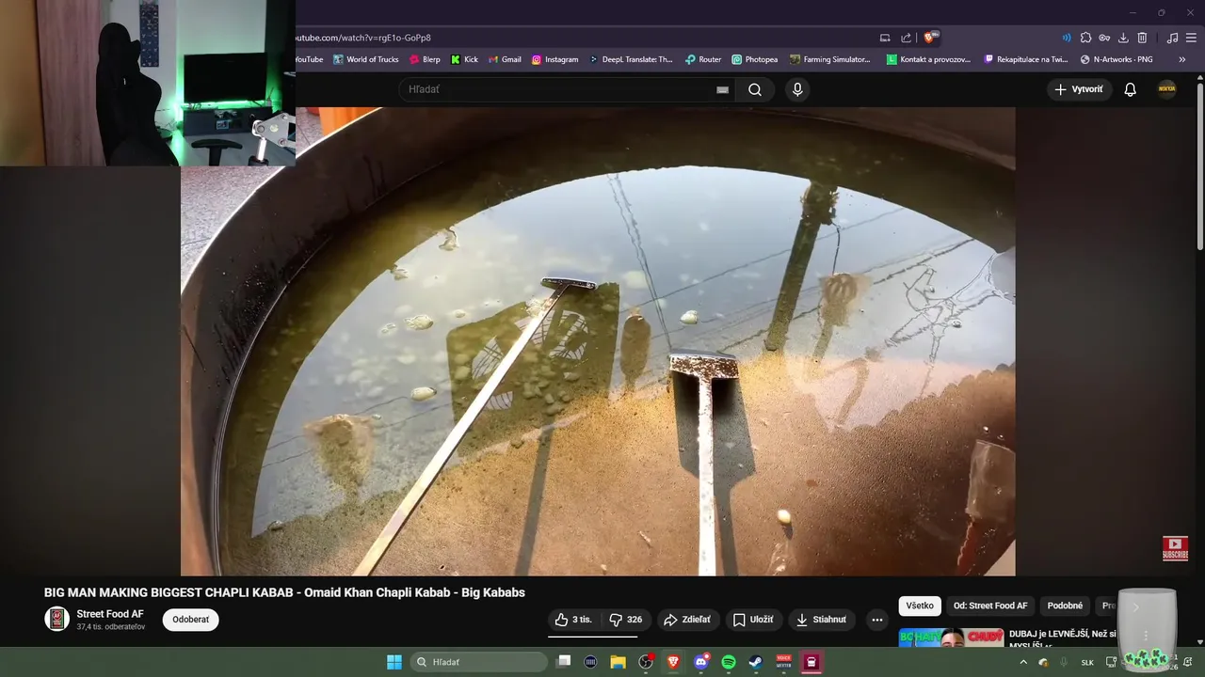Screen dimensions: 1205x677
Task: Click the Vytvoriť create button
Action: pyautogui.click(x=1080, y=89)
